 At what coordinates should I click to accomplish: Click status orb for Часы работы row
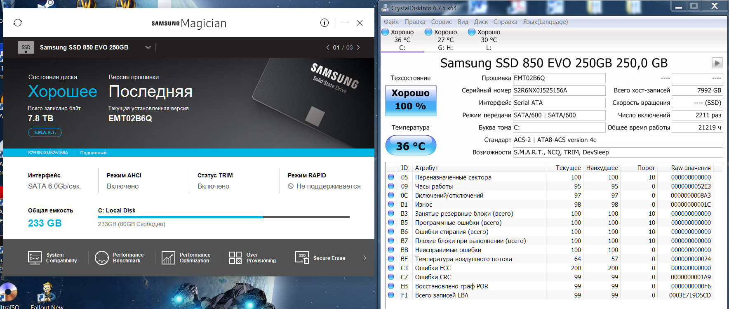[x=391, y=186]
